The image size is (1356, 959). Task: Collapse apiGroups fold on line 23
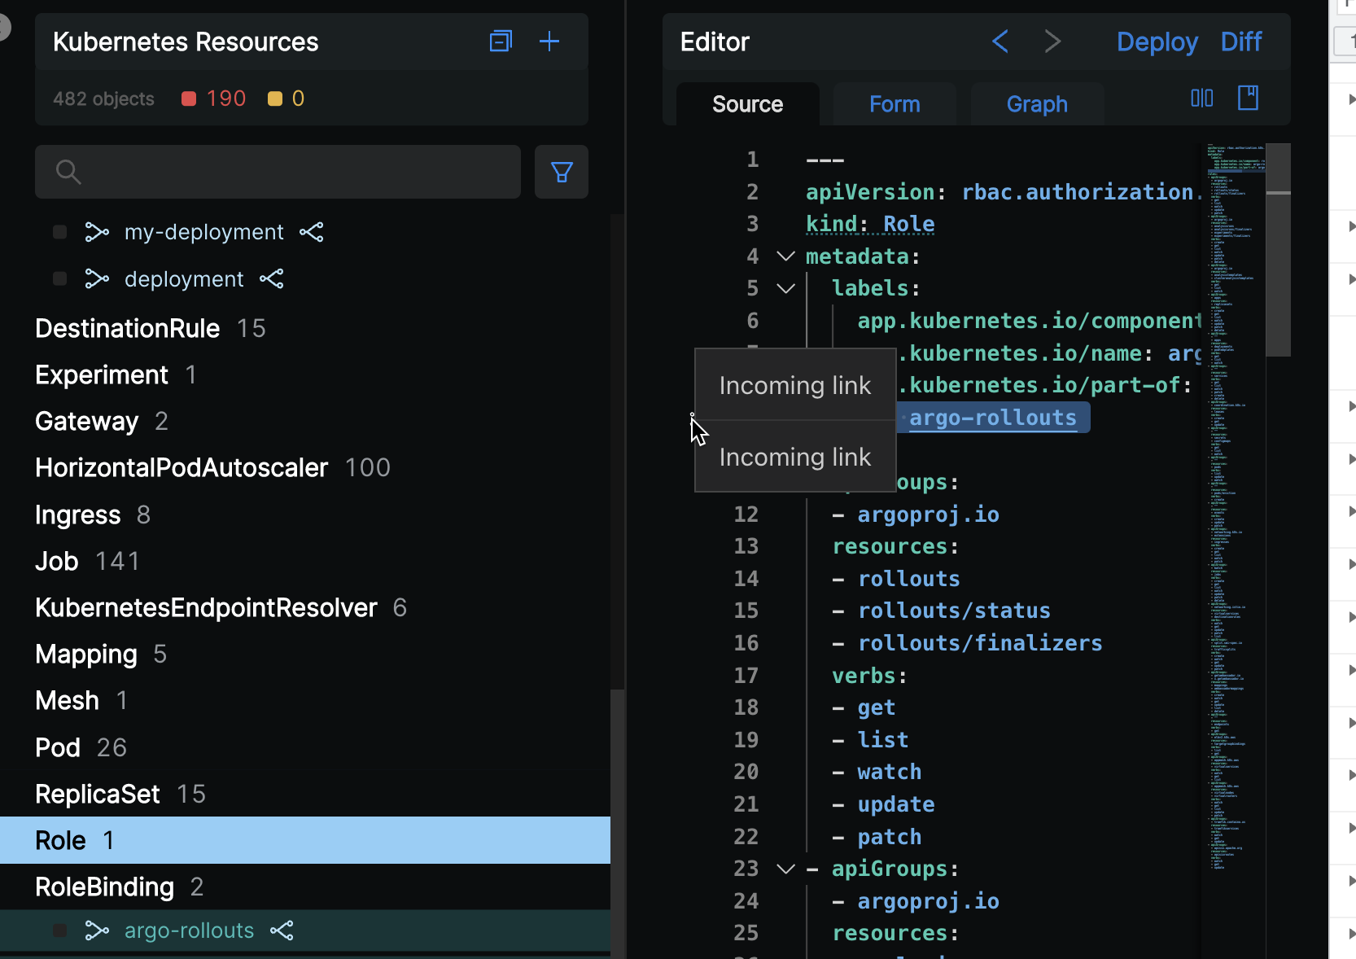pyautogui.click(x=785, y=869)
